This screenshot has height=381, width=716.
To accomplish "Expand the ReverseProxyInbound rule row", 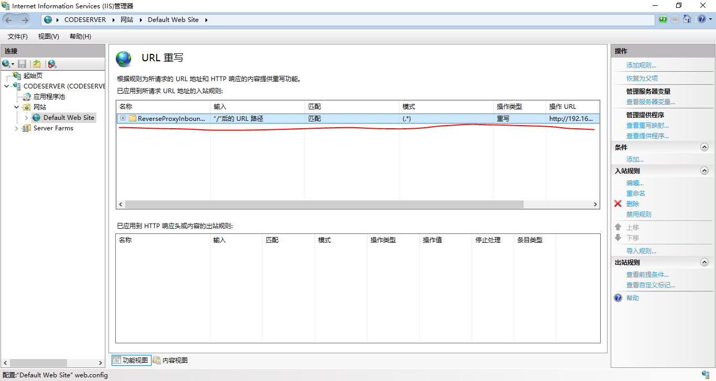I will point(123,118).
